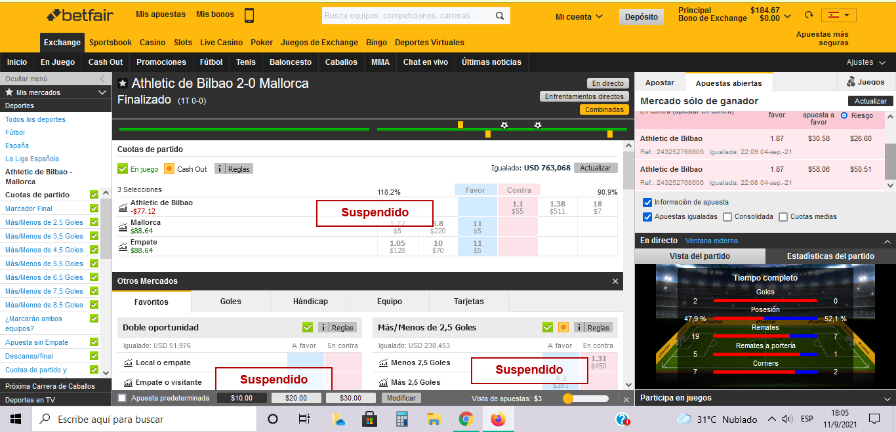Switch to the Hándicap tab

click(310, 302)
